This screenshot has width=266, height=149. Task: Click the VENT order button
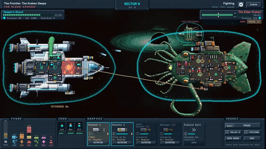(252, 138)
